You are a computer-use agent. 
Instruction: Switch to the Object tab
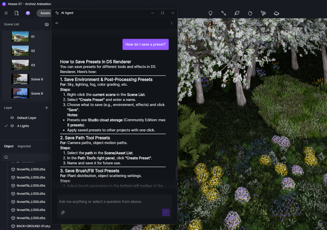[9, 146]
